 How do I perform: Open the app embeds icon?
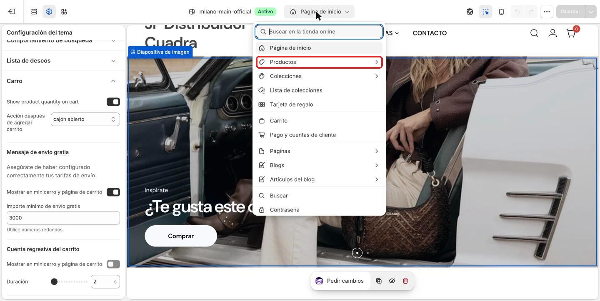coord(64,12)
